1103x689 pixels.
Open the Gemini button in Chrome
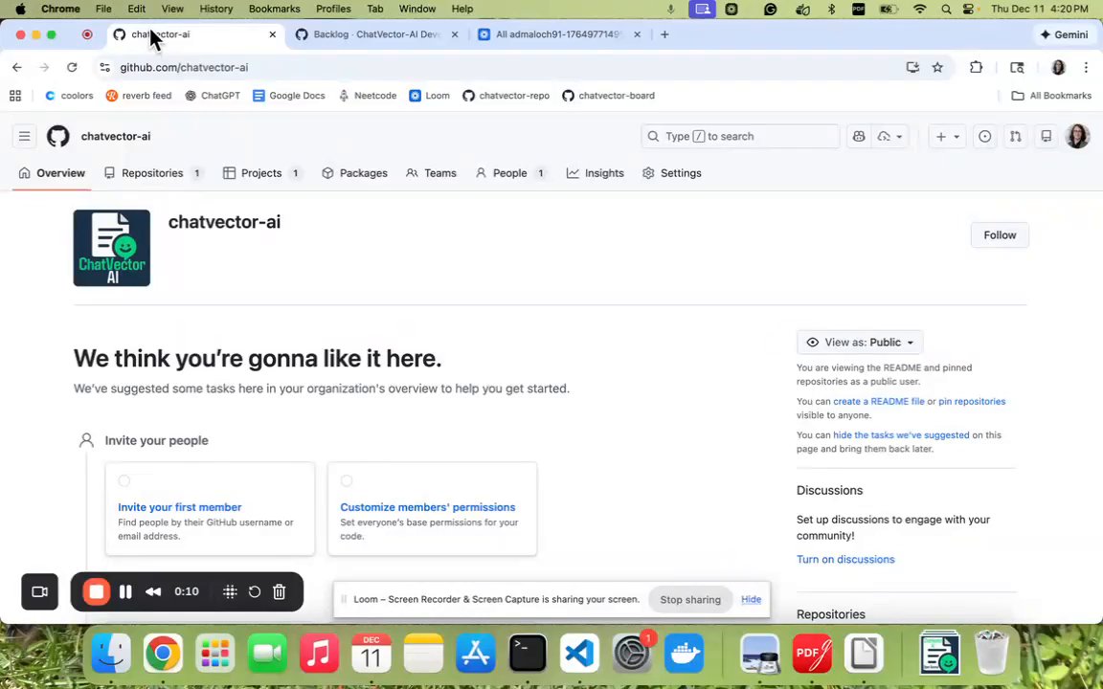1064,34
